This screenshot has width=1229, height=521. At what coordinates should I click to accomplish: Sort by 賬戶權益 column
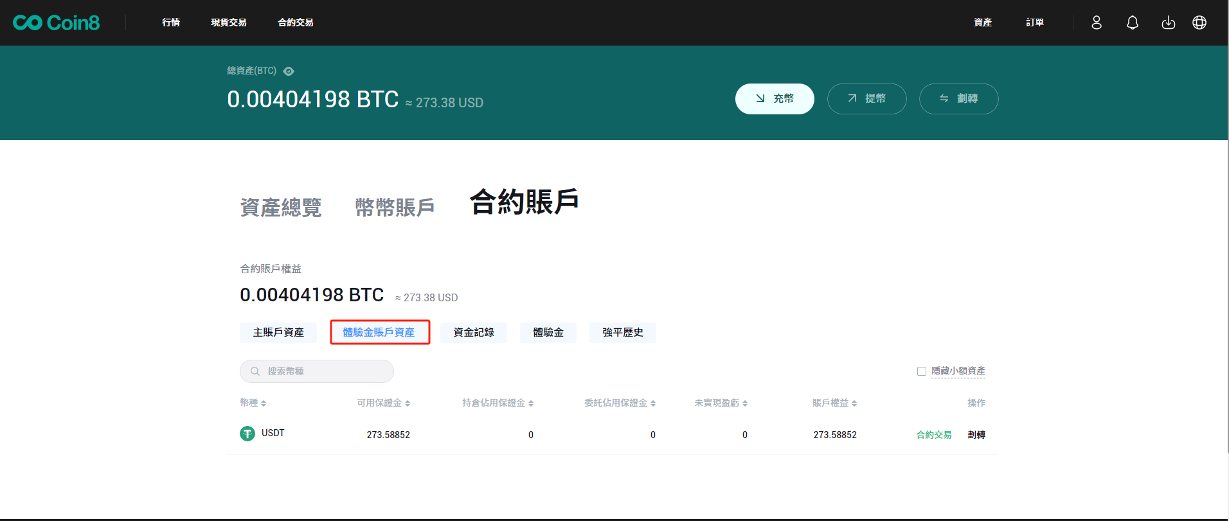tap(834, 403)
